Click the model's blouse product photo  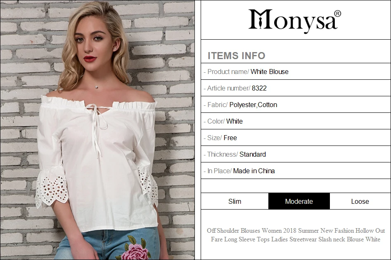pyautogui.click(x=97, y=130)
